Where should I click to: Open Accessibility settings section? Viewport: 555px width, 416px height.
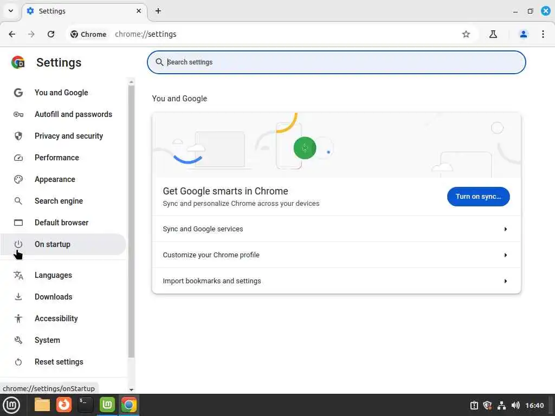coord(63,318)
